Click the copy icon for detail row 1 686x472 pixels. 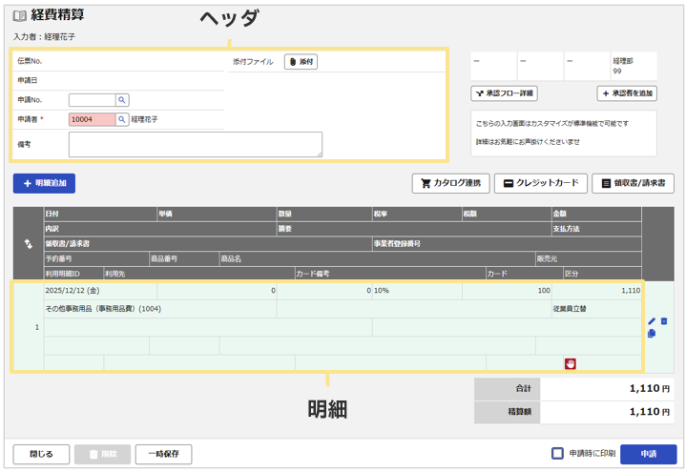pos(652,334)
